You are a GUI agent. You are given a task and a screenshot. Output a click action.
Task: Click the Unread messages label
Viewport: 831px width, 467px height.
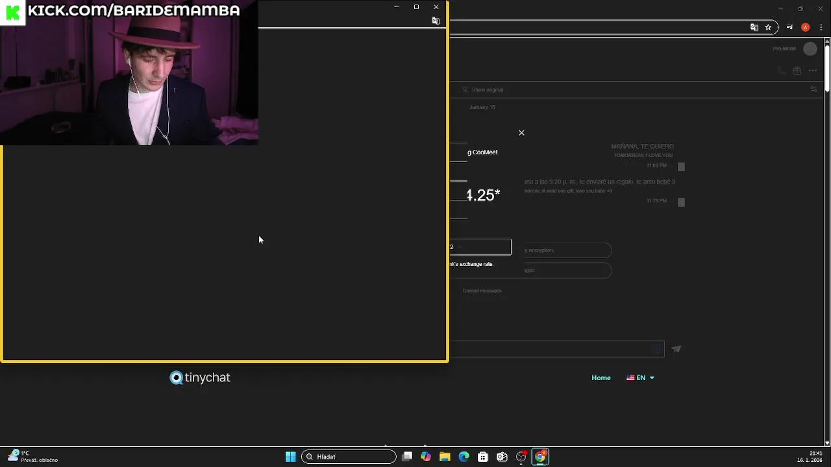point(482,291)
